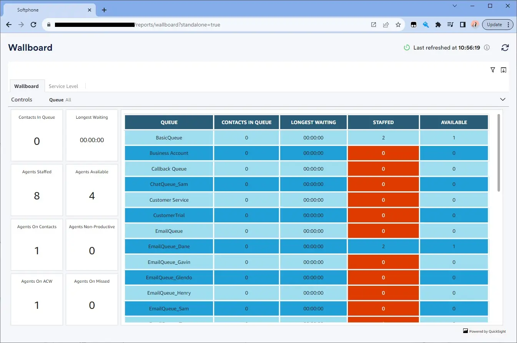Bookmark this page with star icon
The image size is (517, 343).
(398, 25)
